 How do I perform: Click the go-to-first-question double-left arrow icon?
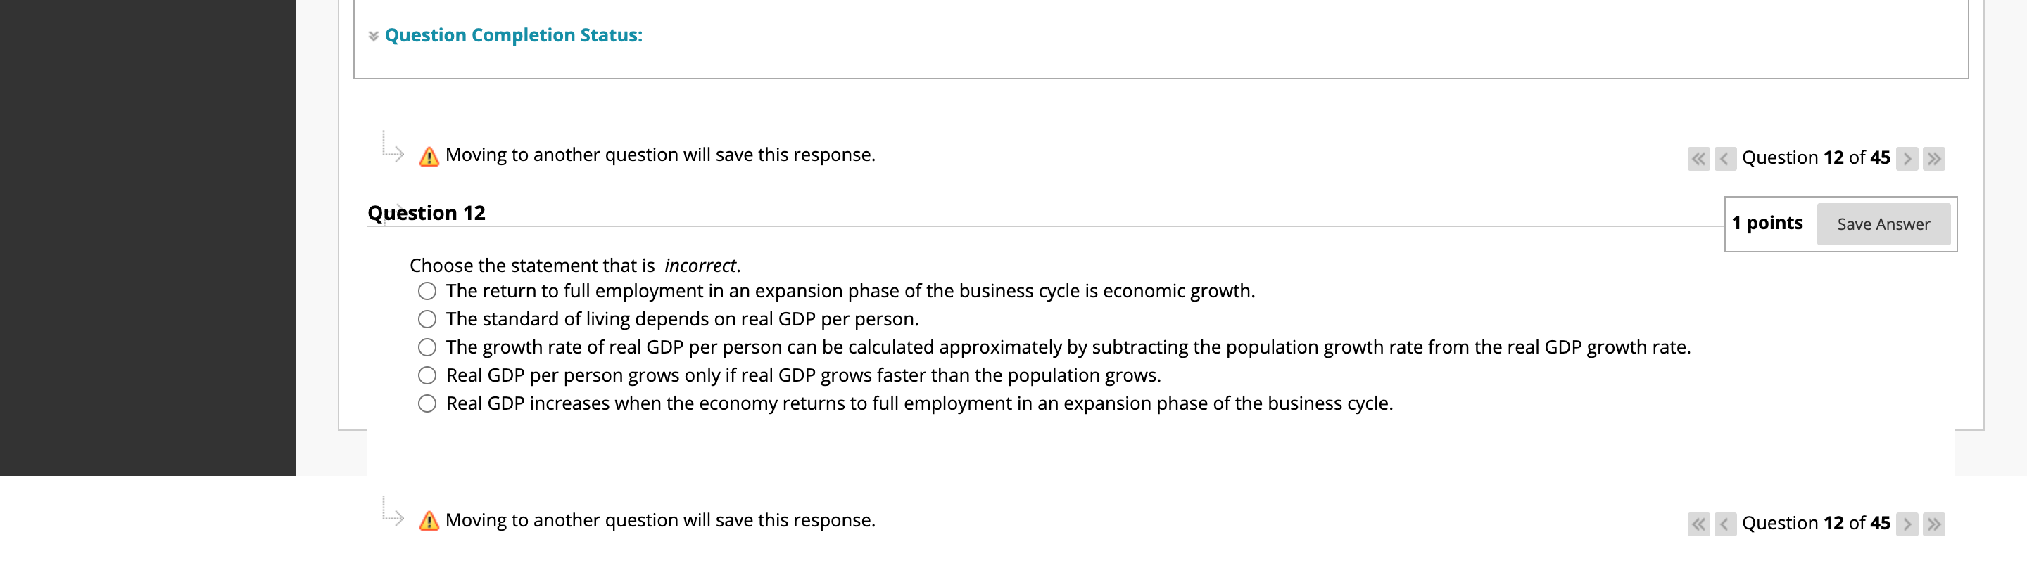1698,160
